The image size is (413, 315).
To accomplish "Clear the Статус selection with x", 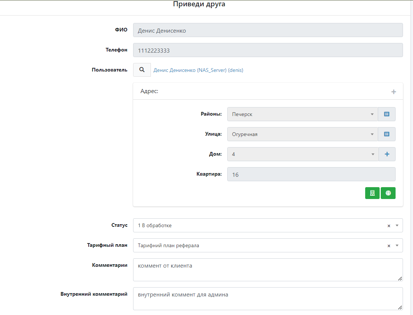I will [389, 226].
